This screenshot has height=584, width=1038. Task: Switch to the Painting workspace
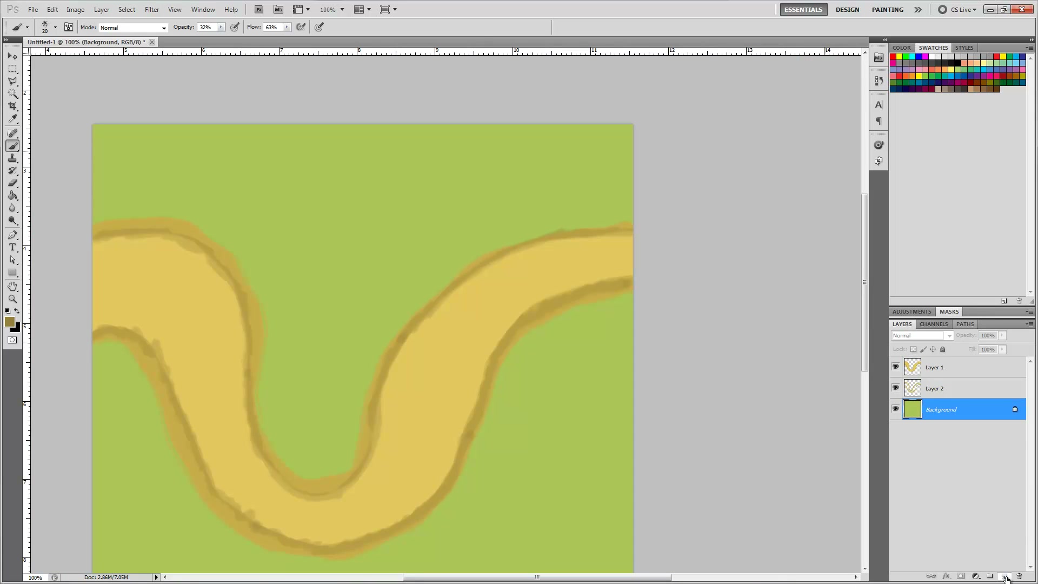[x=887, y=10]
